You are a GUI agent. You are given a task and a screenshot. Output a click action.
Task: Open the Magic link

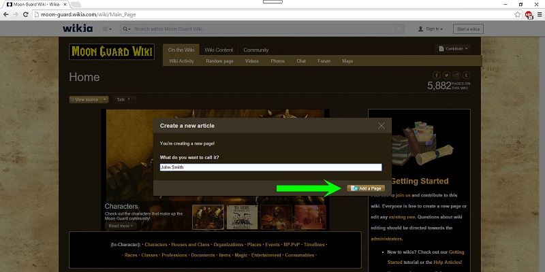(241, 255)
